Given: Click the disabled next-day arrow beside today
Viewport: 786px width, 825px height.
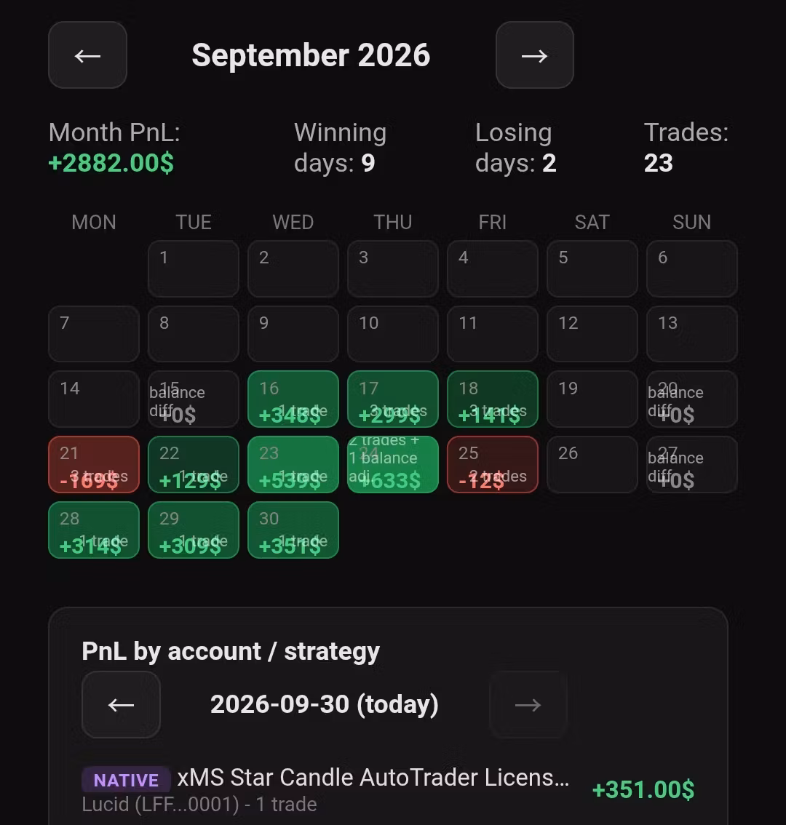Looking at the screenshot, I should pos(528,704).
